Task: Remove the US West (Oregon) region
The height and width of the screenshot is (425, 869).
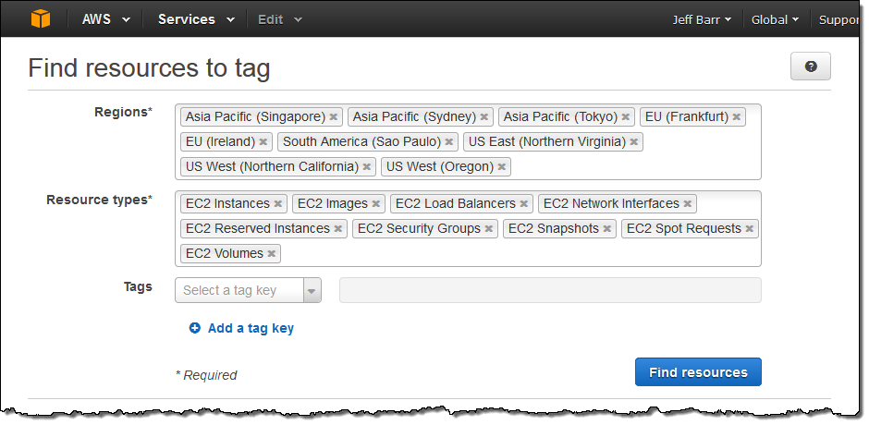Action: pyautogui.click(x=502, y=167)
